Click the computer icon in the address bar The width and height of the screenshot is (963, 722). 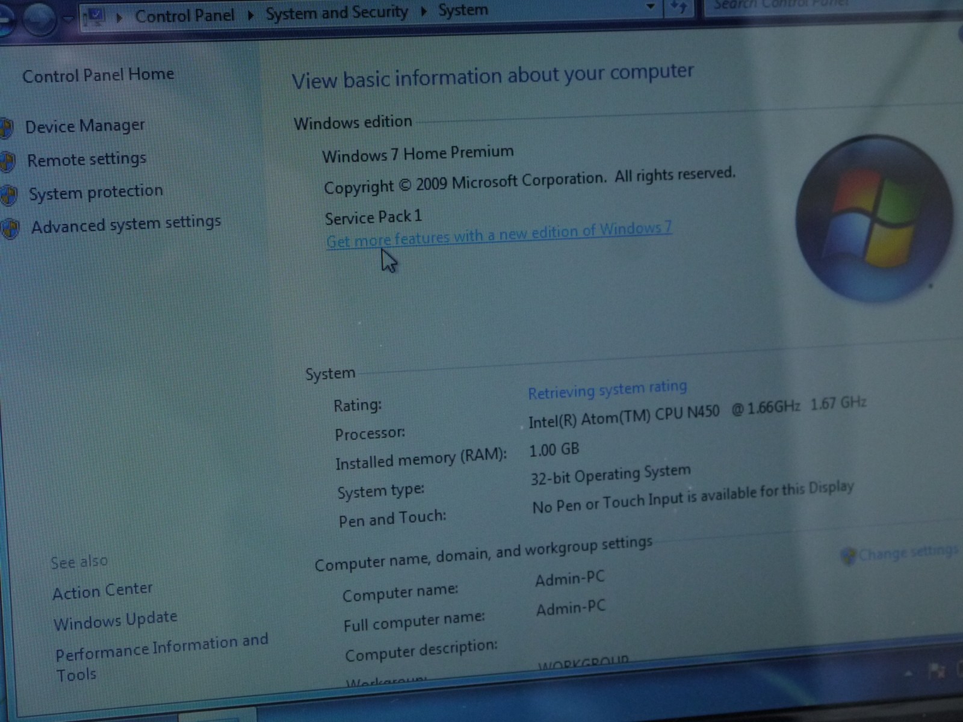(x=94, y=17)
